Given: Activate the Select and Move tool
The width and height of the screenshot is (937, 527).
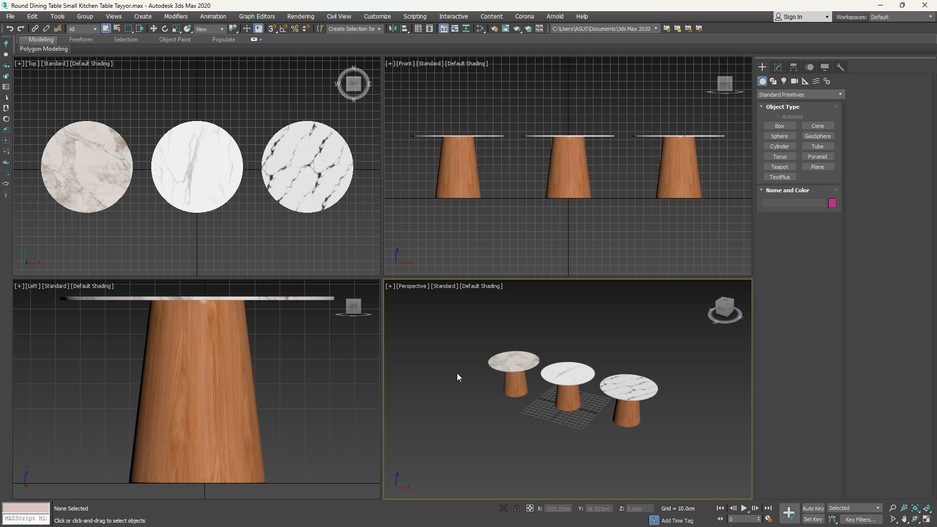Looking at the screenshot, I should pyautogui.click(x=154, y=29).
